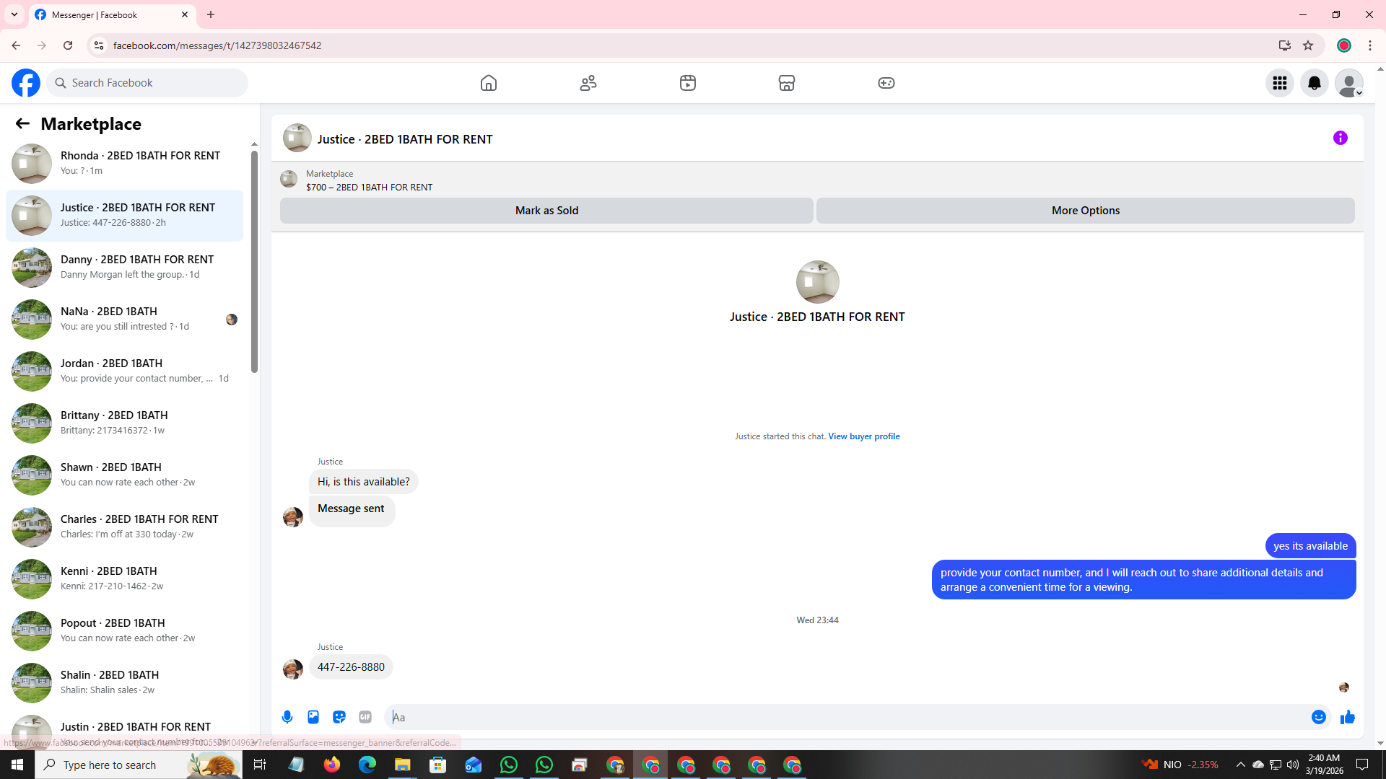The height and width of the screenshot is (779, 1386).
Task: Open the emoji picker in message box
Action: 1318,717
